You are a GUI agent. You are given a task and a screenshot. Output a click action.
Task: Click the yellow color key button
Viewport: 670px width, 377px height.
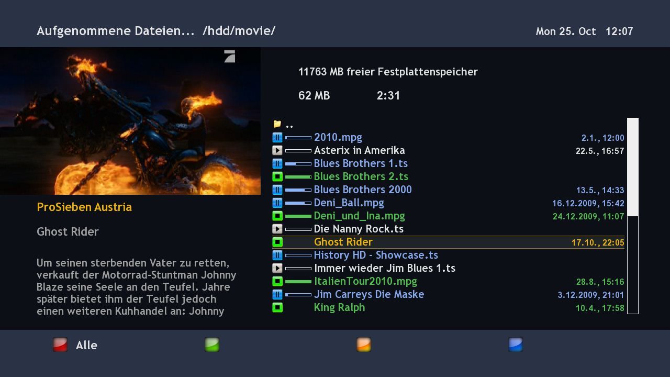(x=364, y=345)
